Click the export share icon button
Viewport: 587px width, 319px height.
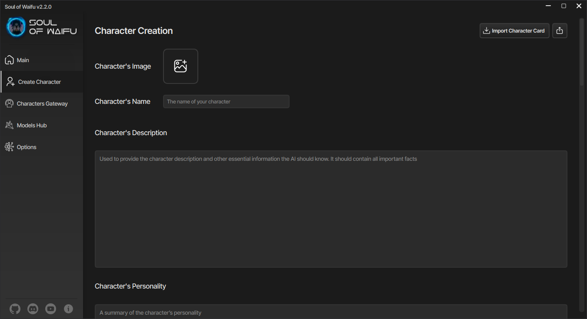[560, 31]
